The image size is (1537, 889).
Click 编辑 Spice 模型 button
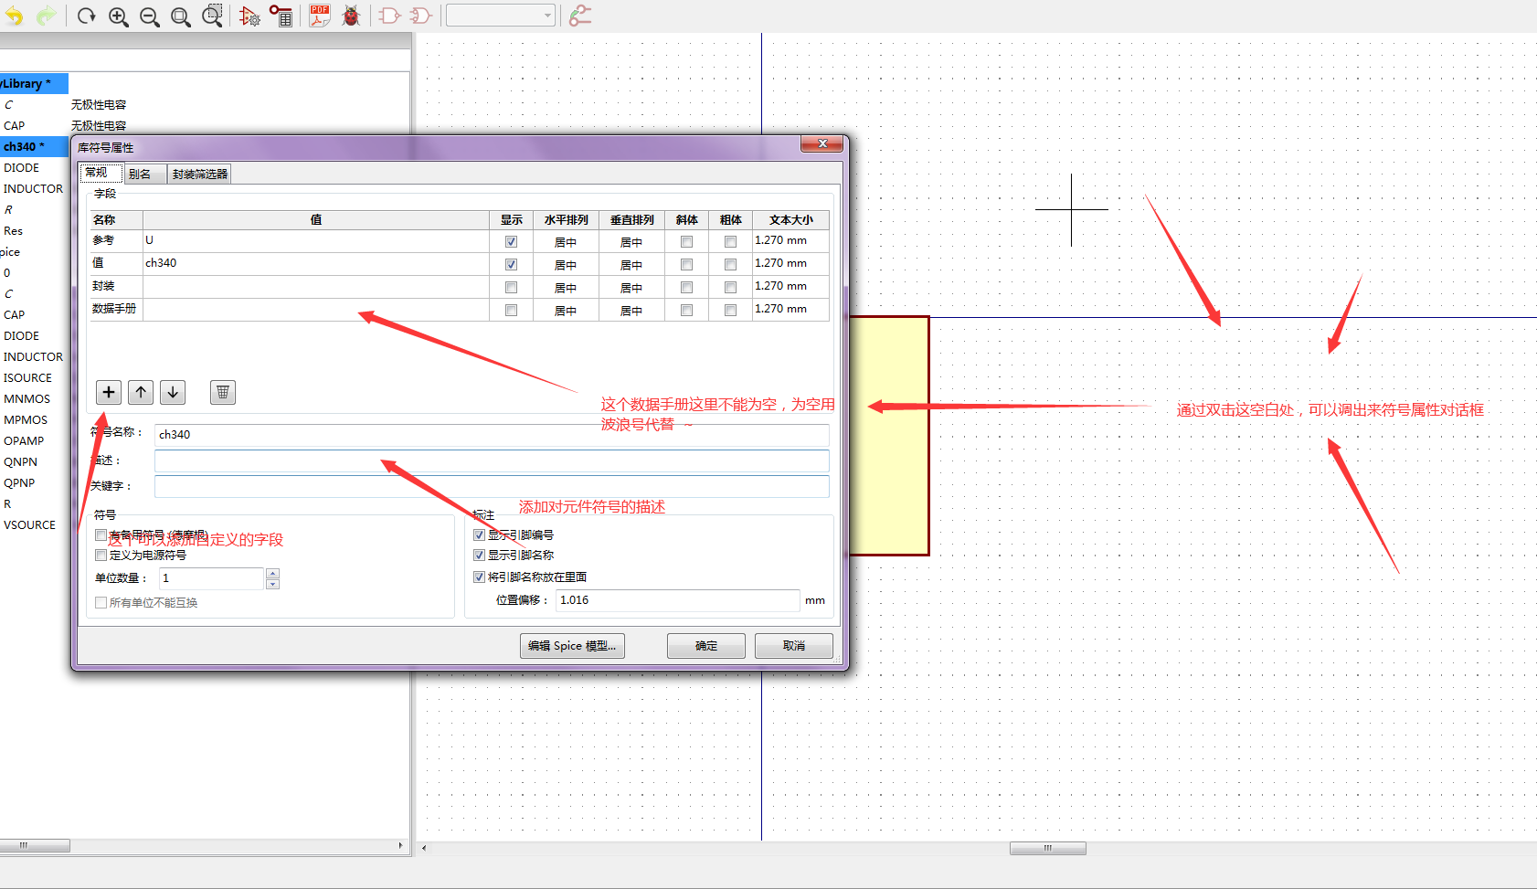tap(572, 646)
